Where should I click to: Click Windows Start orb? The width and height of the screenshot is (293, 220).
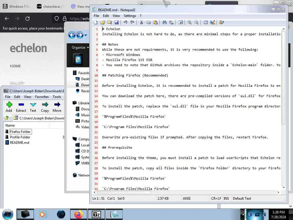click(8, 214)
